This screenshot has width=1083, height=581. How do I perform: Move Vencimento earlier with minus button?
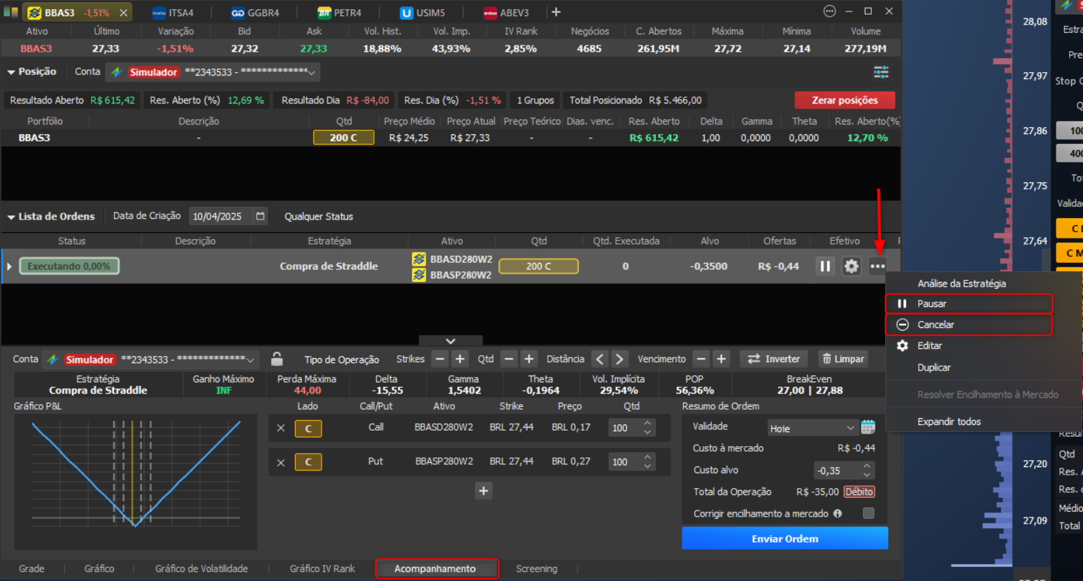(701, 359)
